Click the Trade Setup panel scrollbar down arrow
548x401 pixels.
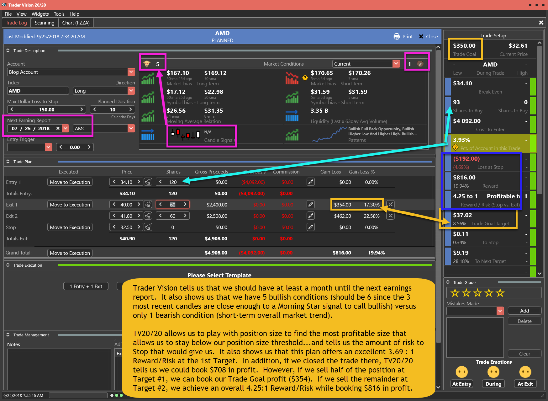(540, 273)
